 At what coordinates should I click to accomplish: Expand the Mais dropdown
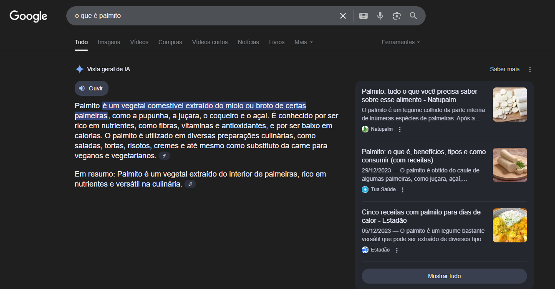pos(303,42)
